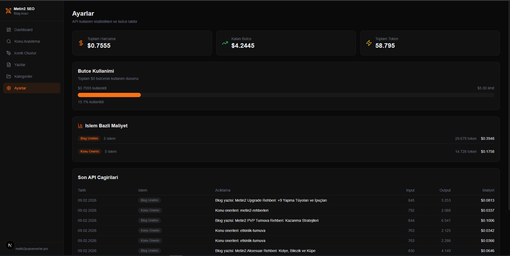Click the Maliyet column header
This screenshot has width=510, height=256.
click(x=488, y=190)
